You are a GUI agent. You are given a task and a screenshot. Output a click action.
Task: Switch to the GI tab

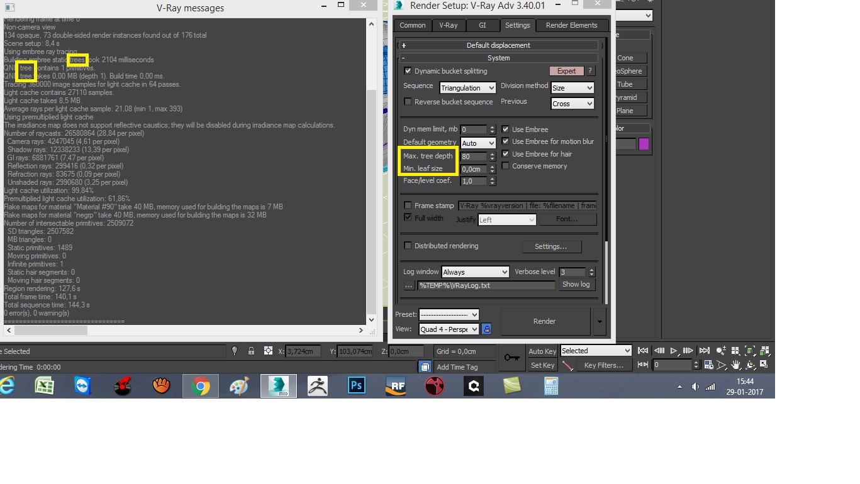[483, 25]
